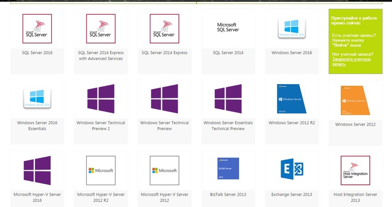This screenshot has width=392, height=207.
Task: Select the orange Windows Server 2012 box icon
Action: tap(355, 100)
